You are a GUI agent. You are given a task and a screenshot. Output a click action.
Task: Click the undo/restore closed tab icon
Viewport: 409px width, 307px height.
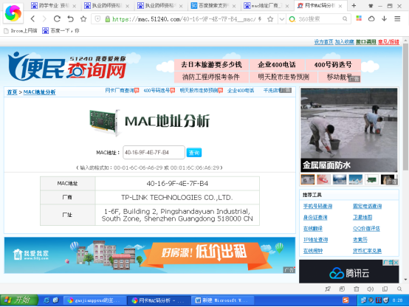point(70,18)
